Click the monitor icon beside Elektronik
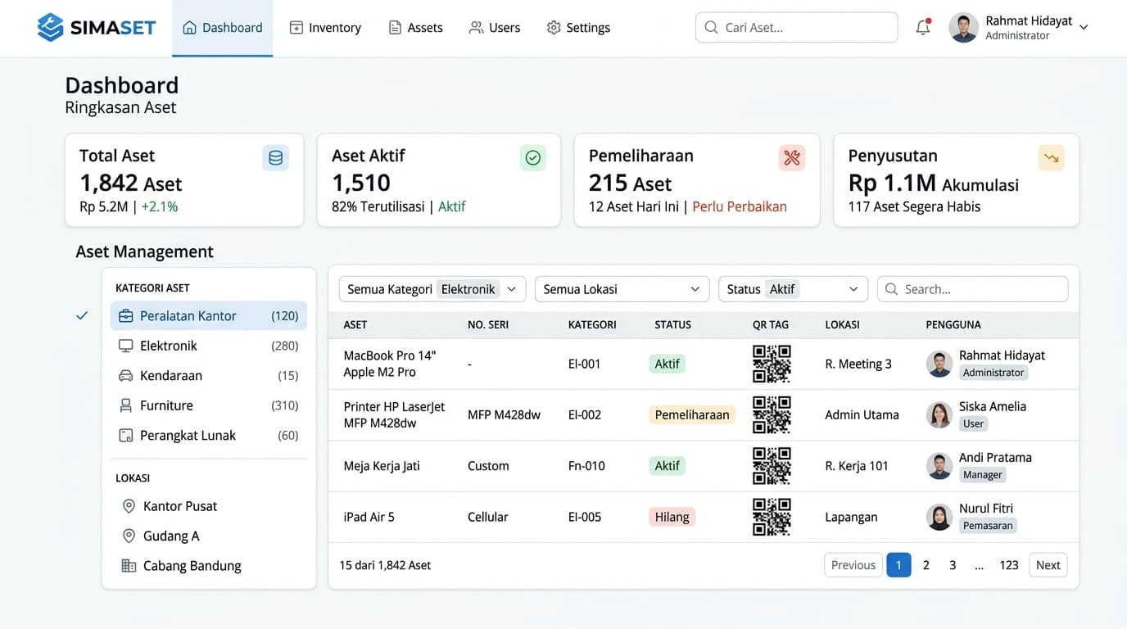Screen dimensions: 1127x629 pyautogui.click(x=126, y=346)
